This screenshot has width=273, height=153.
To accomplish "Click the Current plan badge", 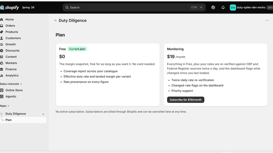I will (77, 49).
